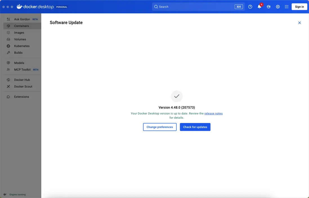
Task: Click the Docker whale logo in header
Action: pos(19,6)
